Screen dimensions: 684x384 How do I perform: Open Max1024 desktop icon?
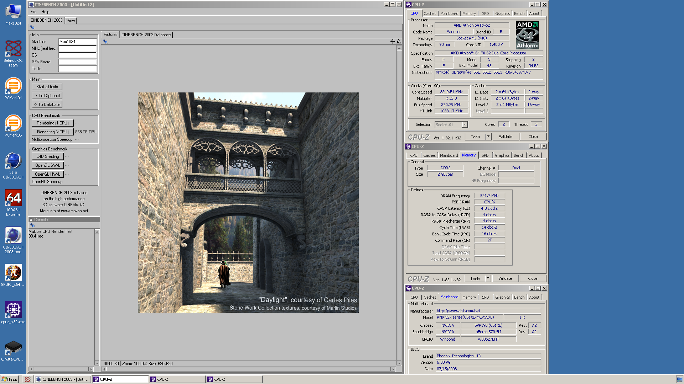(x=13, y=14)
